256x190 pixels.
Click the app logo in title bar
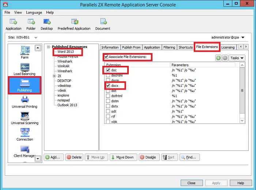click(5, 4)
